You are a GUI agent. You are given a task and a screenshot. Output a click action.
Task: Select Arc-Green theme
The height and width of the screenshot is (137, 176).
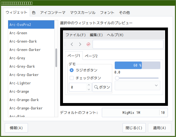tap(31, 33)
